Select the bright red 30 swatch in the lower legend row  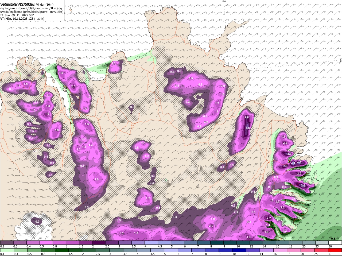tap(335, 250)
